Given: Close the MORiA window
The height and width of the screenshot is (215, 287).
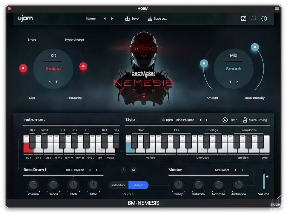Looking at the screenshot, I should tap(9, 8).
